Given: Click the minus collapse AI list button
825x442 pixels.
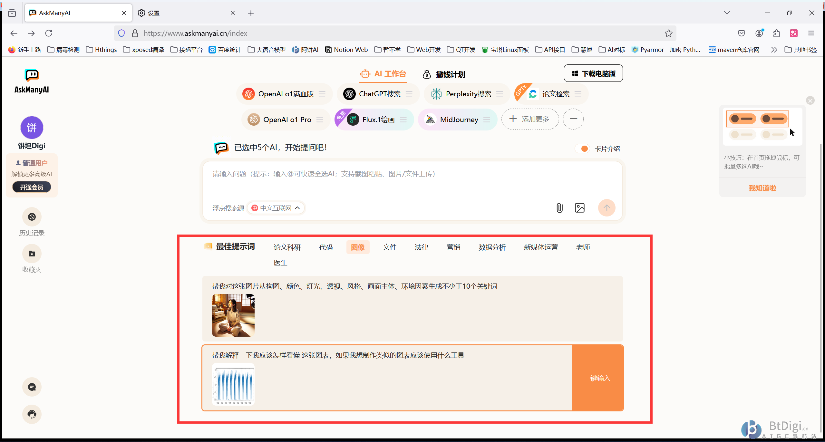Looking at the screenshot, I should click(573, 119).
